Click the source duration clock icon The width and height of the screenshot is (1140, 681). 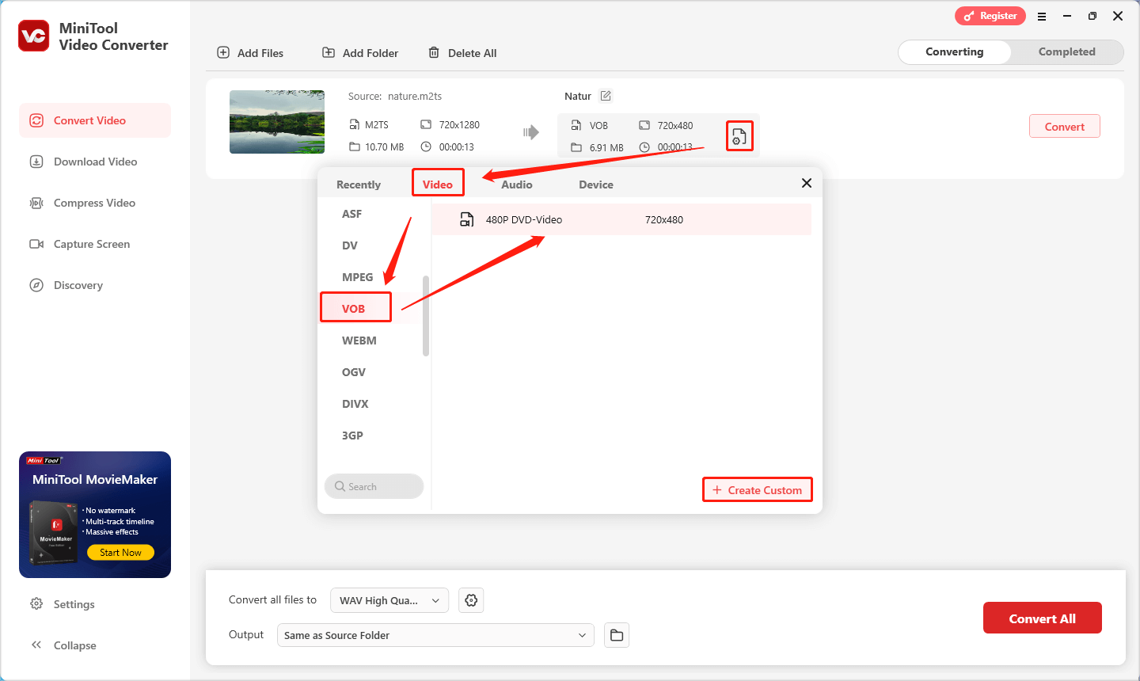(426, 146)
